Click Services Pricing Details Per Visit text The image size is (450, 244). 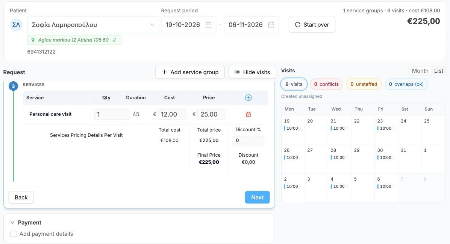click(x=86, y=135)
